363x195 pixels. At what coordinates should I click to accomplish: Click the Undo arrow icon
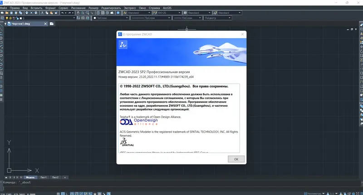coord(63,13)
